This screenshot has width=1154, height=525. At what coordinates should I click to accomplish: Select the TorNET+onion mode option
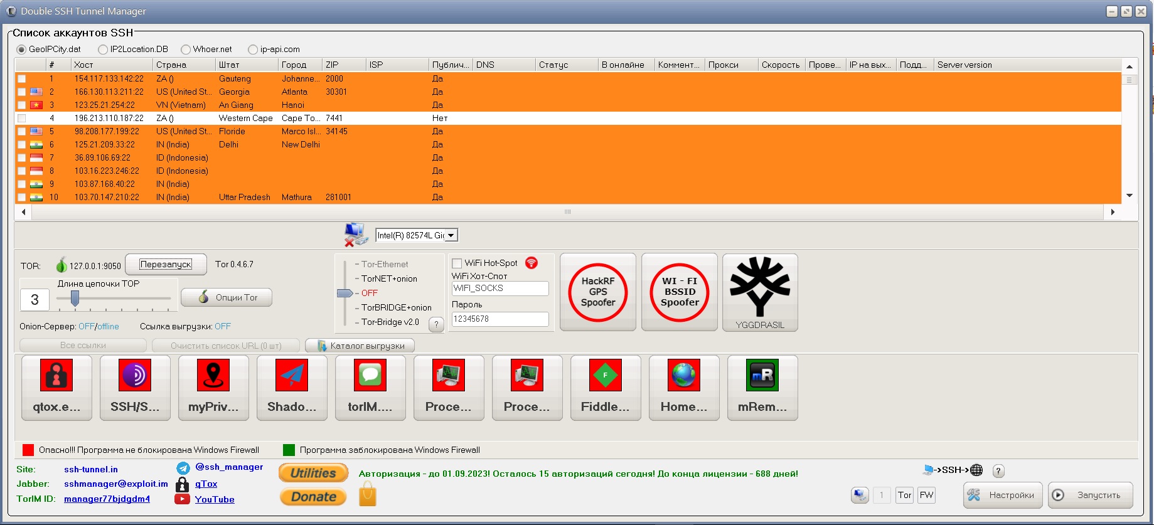(x=389, y=278)
